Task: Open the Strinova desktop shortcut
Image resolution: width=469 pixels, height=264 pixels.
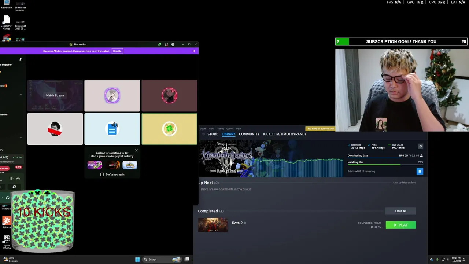Action: coord(7,222)
